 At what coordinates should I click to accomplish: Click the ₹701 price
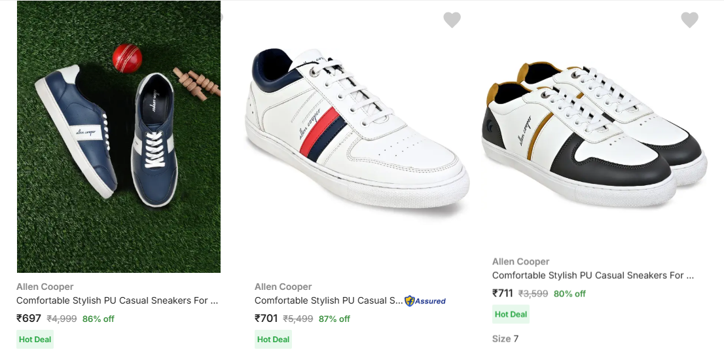[266, 319]
